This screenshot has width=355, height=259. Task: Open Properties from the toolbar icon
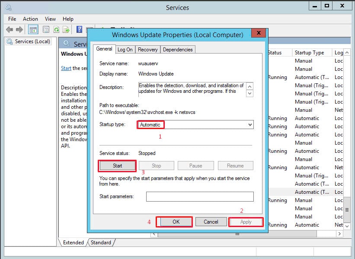click(46, 29)
